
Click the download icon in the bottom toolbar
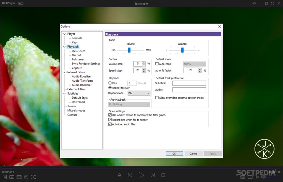coord(11,177)
